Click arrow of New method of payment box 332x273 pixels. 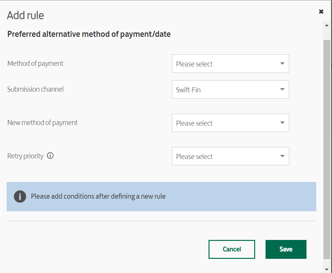pos(282,123)
